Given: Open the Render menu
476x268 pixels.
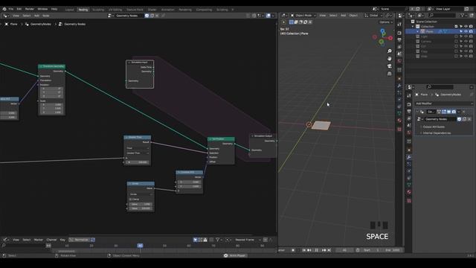Looking at the screenshot, I should (x=30, y=9).
